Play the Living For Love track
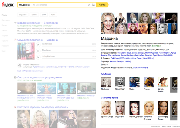180x128 pixels. (x=38, y=57)
